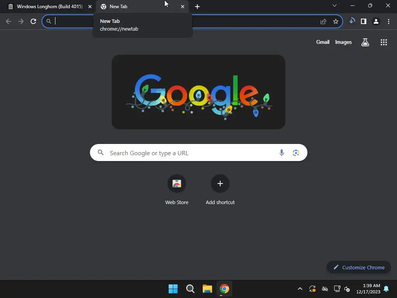The height and width of the screenshot is (298, 397).
Task: Open the Images link
Action: pyautogui.click(x=343, y=42)
